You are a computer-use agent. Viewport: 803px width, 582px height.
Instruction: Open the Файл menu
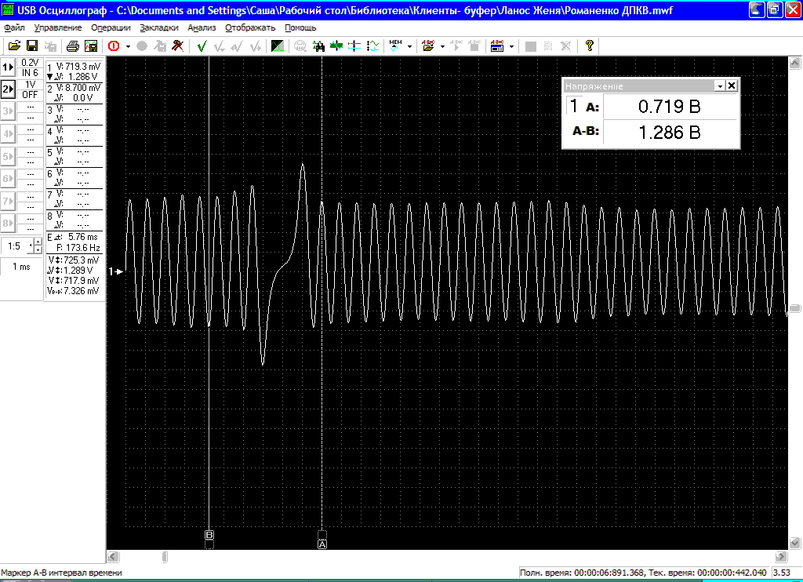(14, 27)
